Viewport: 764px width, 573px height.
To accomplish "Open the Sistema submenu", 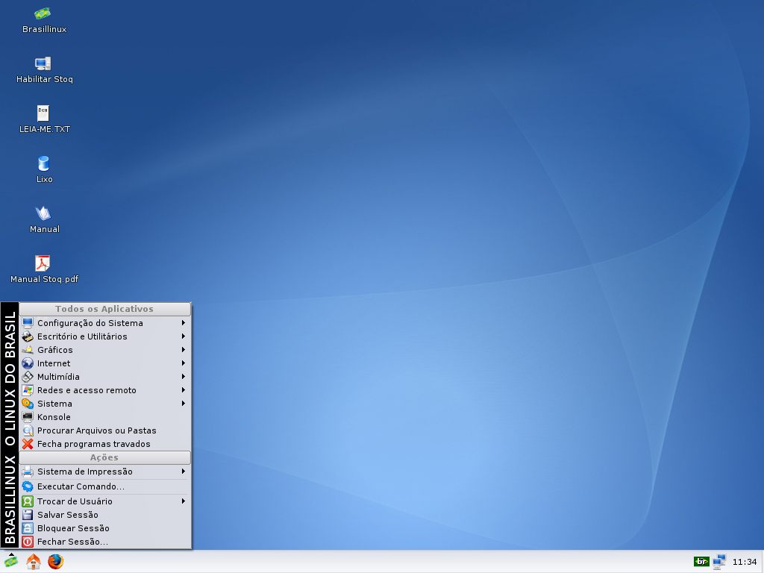I will pos(104,404).
